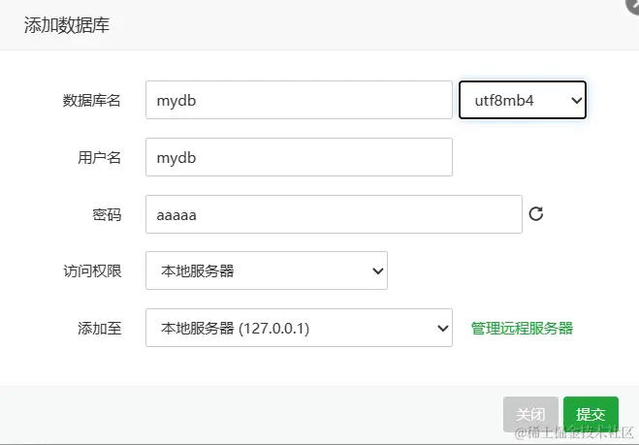Click the regenerate password refresh icon
This screenshot has height=445, width=639.
[x=536, y=214]
